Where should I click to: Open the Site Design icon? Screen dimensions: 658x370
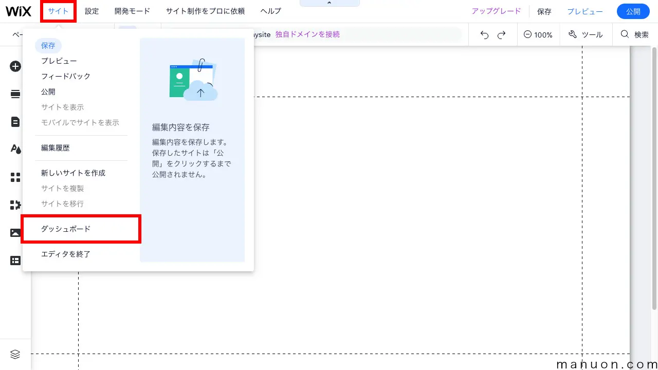point(15,149)
